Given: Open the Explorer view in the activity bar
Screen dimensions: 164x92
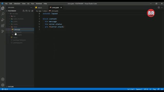Looking at the screenshot, I should pyautogui.click(x=3, y=8).
